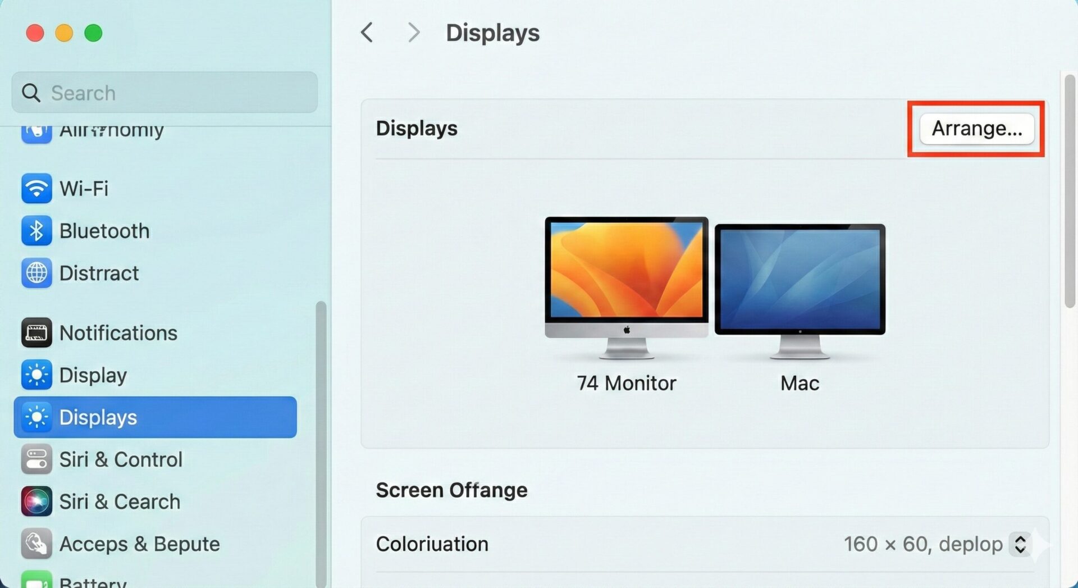Click the Arrange... button
The image size is (1078, 588).
[976, 129]
